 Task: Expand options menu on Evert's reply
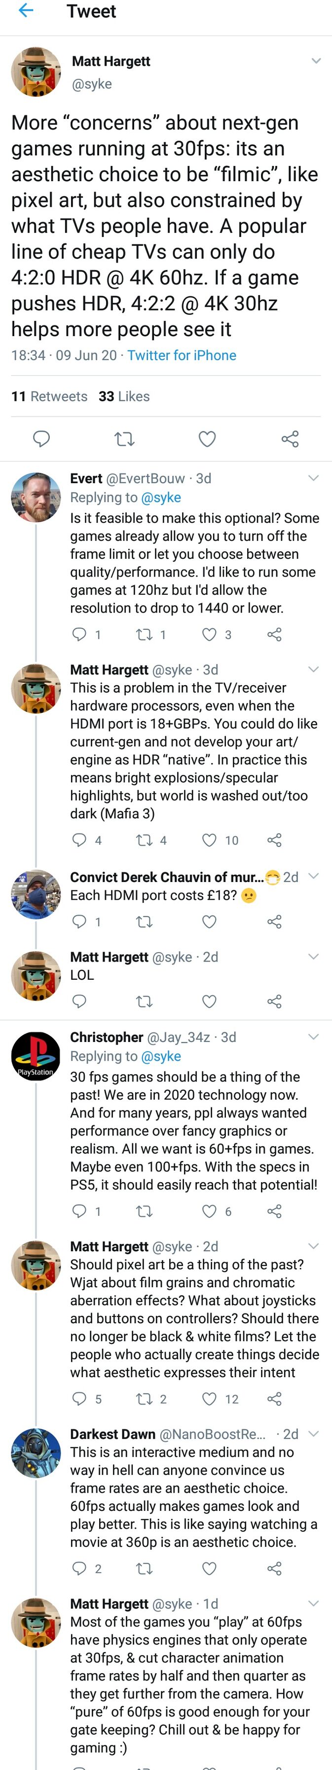point(313,478)
